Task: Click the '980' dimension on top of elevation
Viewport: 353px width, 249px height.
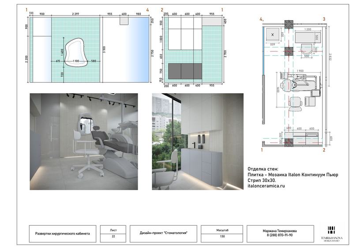Action: (x=139, y=14)
